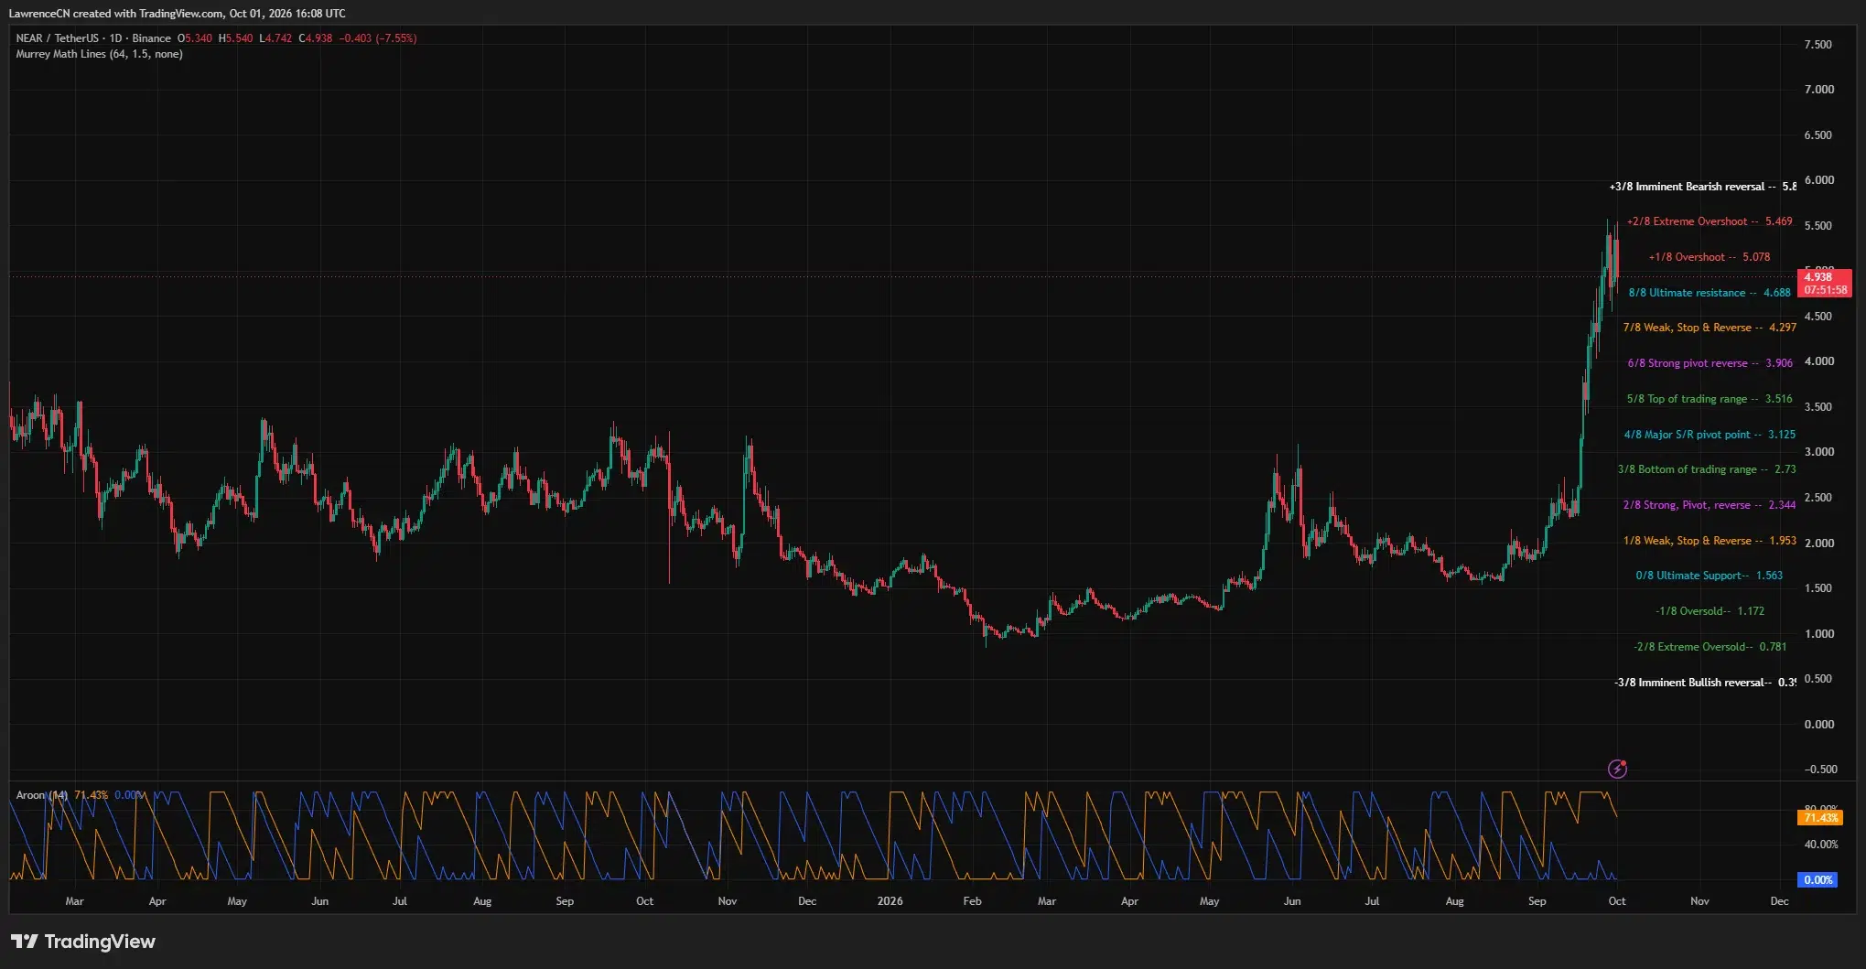The width and height of the screenshot is (1866, 969).
Task: Click the L4.742 low price value
Action: [275, 38]
